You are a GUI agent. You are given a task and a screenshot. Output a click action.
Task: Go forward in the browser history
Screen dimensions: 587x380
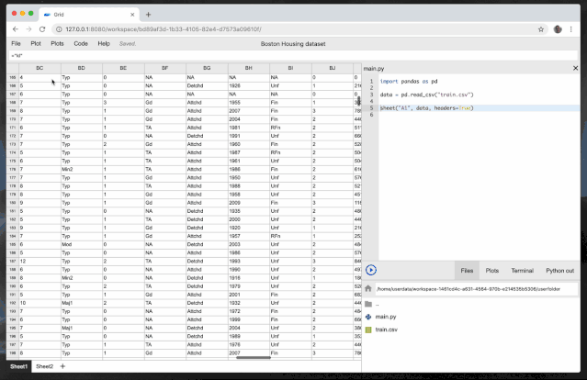coord(28,29)
